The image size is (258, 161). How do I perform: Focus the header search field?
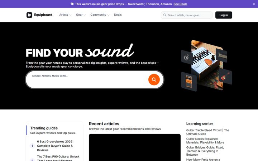point(187,15)
